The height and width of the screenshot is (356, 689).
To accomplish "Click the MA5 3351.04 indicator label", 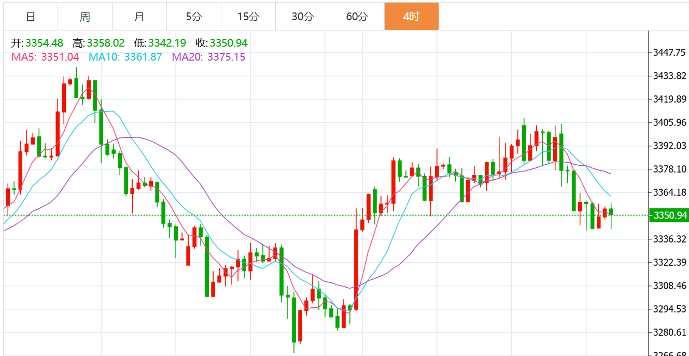I will pos(45,57).
